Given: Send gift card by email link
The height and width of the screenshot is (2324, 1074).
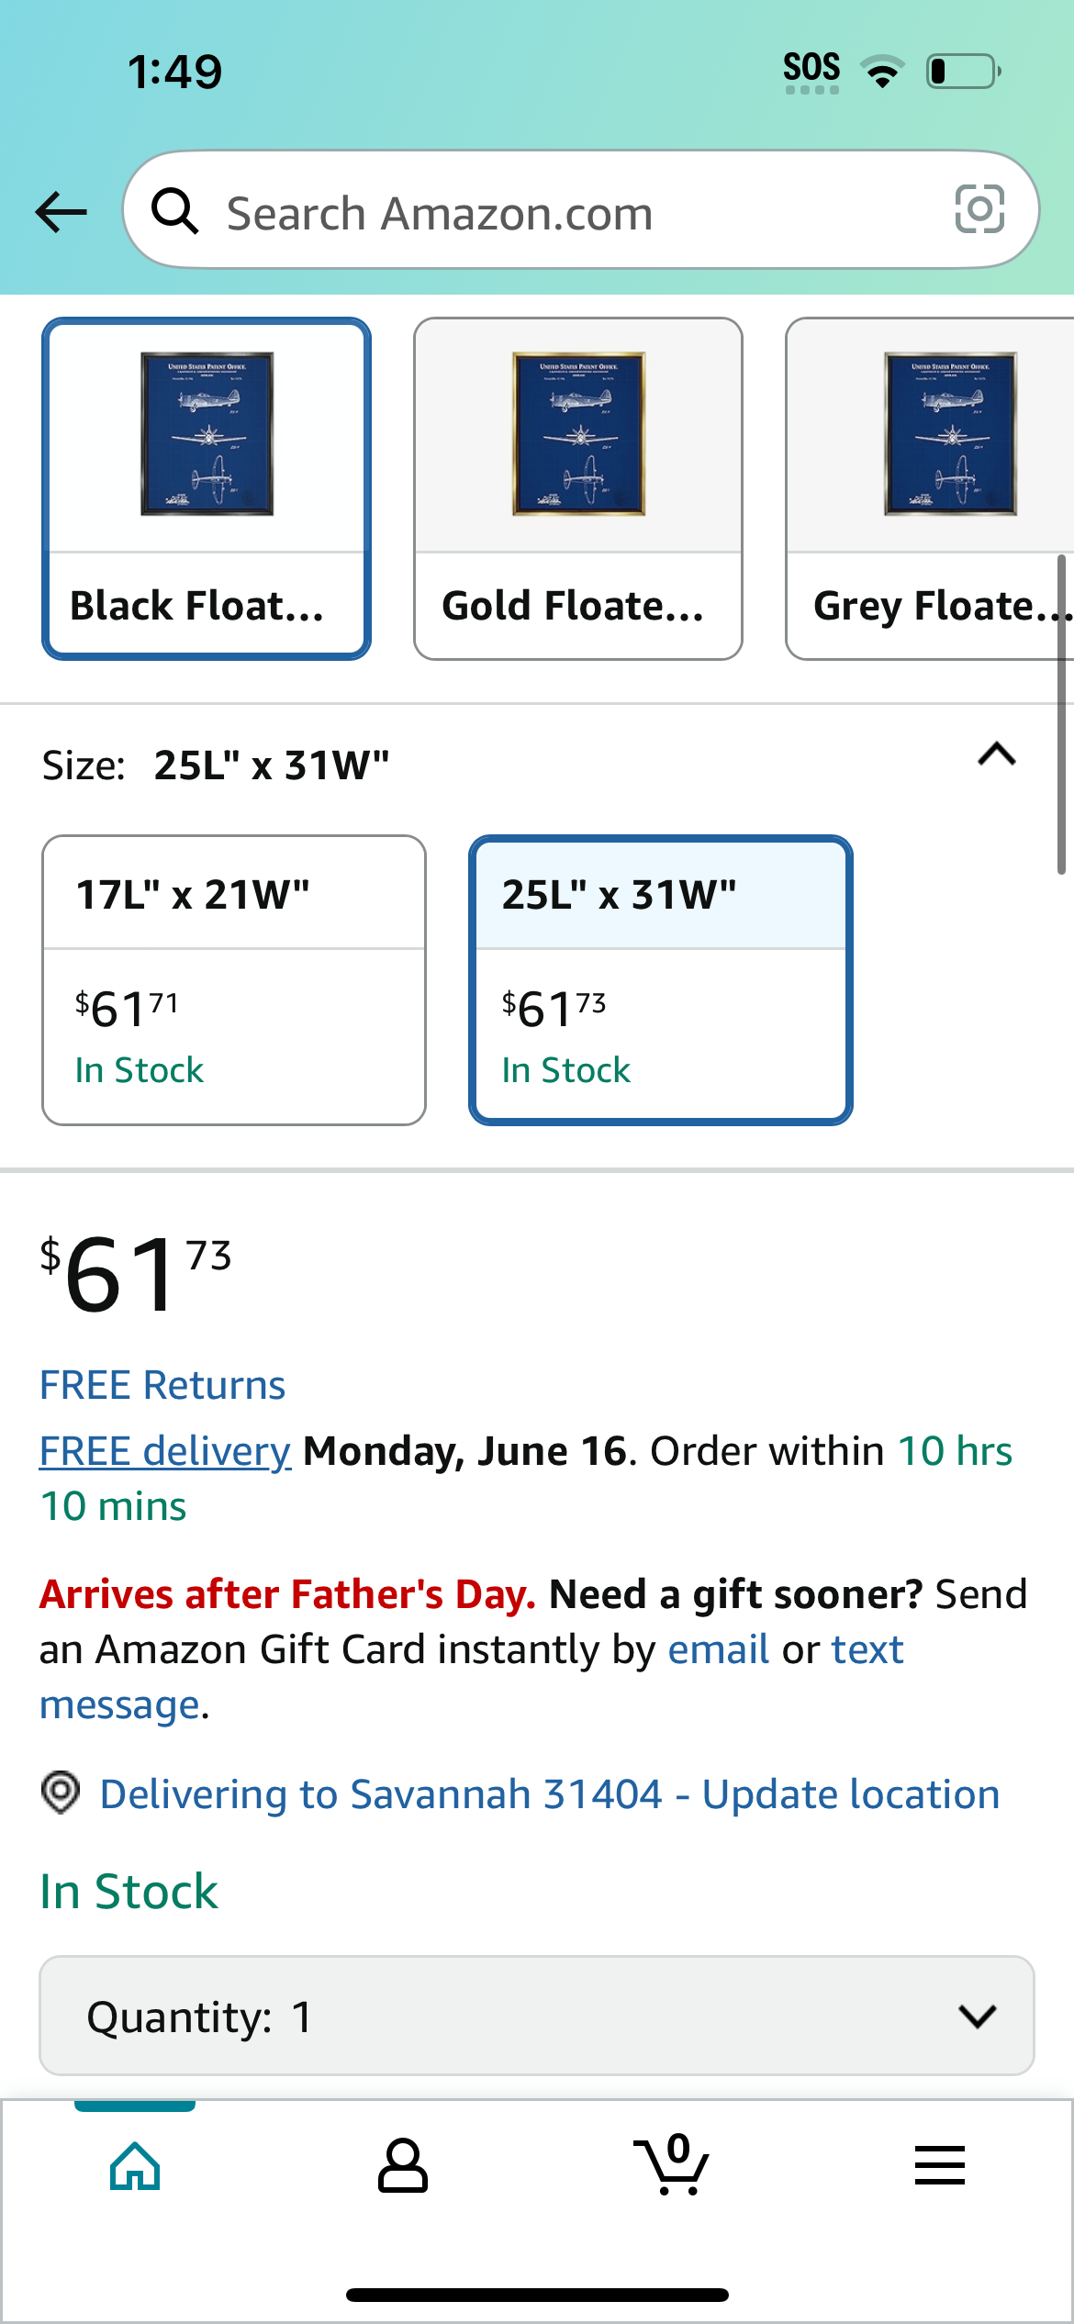Looking at the screenshot, I should click(x=718, y=1649).
